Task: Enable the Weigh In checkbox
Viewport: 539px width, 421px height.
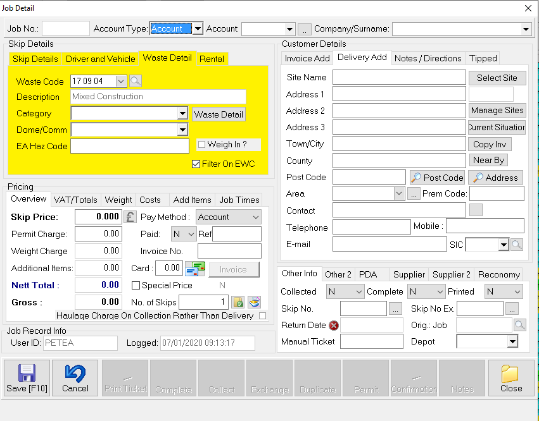Action: click(x=201, y=145)
